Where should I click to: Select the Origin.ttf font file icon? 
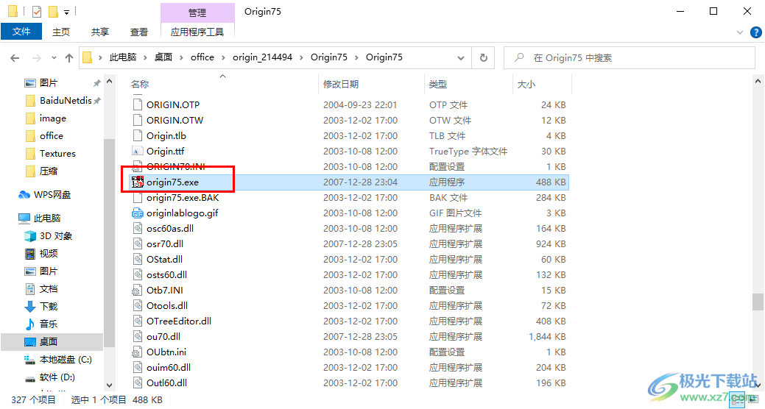point(138,151)
